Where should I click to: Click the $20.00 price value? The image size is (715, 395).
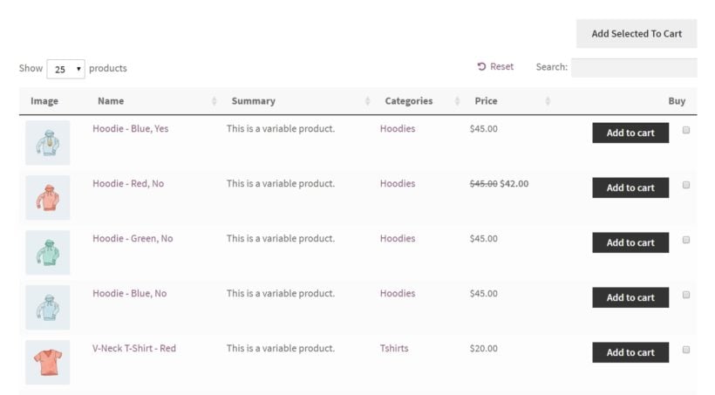484,349
